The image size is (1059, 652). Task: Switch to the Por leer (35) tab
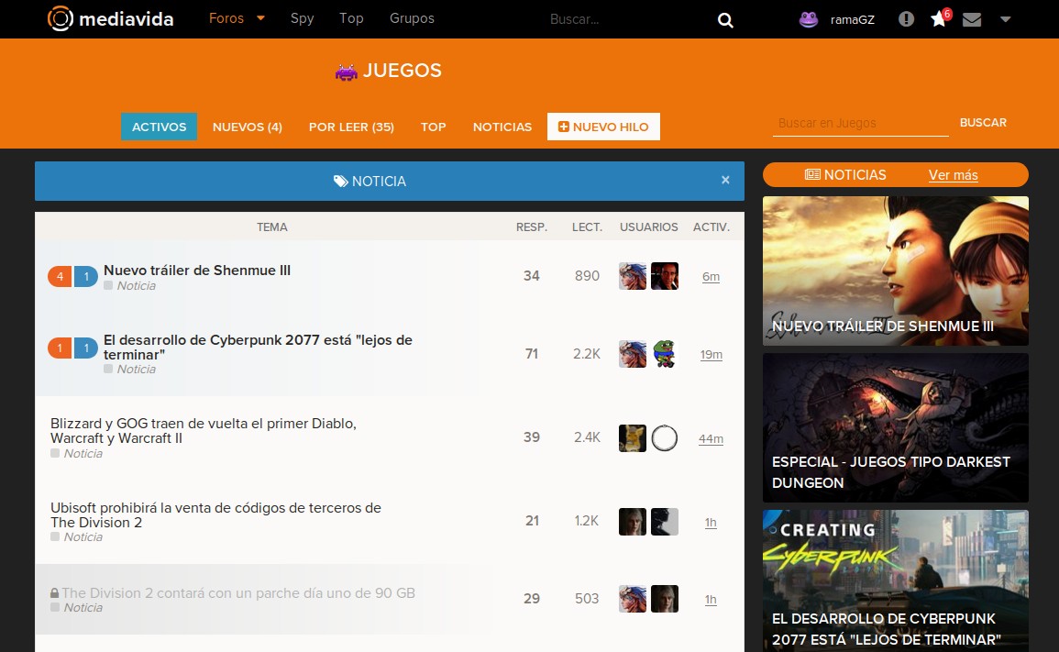coord(351,127)
